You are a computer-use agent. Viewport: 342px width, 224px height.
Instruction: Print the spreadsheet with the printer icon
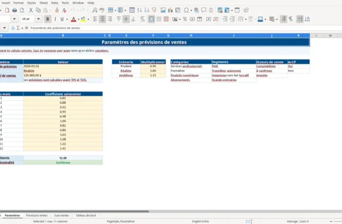pyautogui.click(x=14, y=10)
